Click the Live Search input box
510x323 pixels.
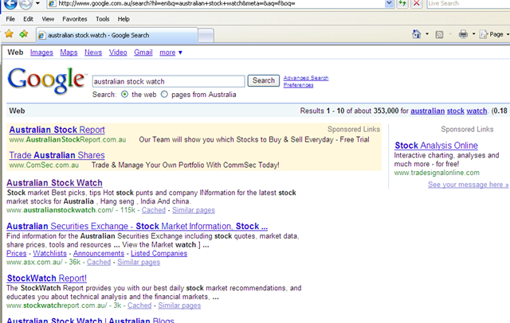[x=468, y=3]
